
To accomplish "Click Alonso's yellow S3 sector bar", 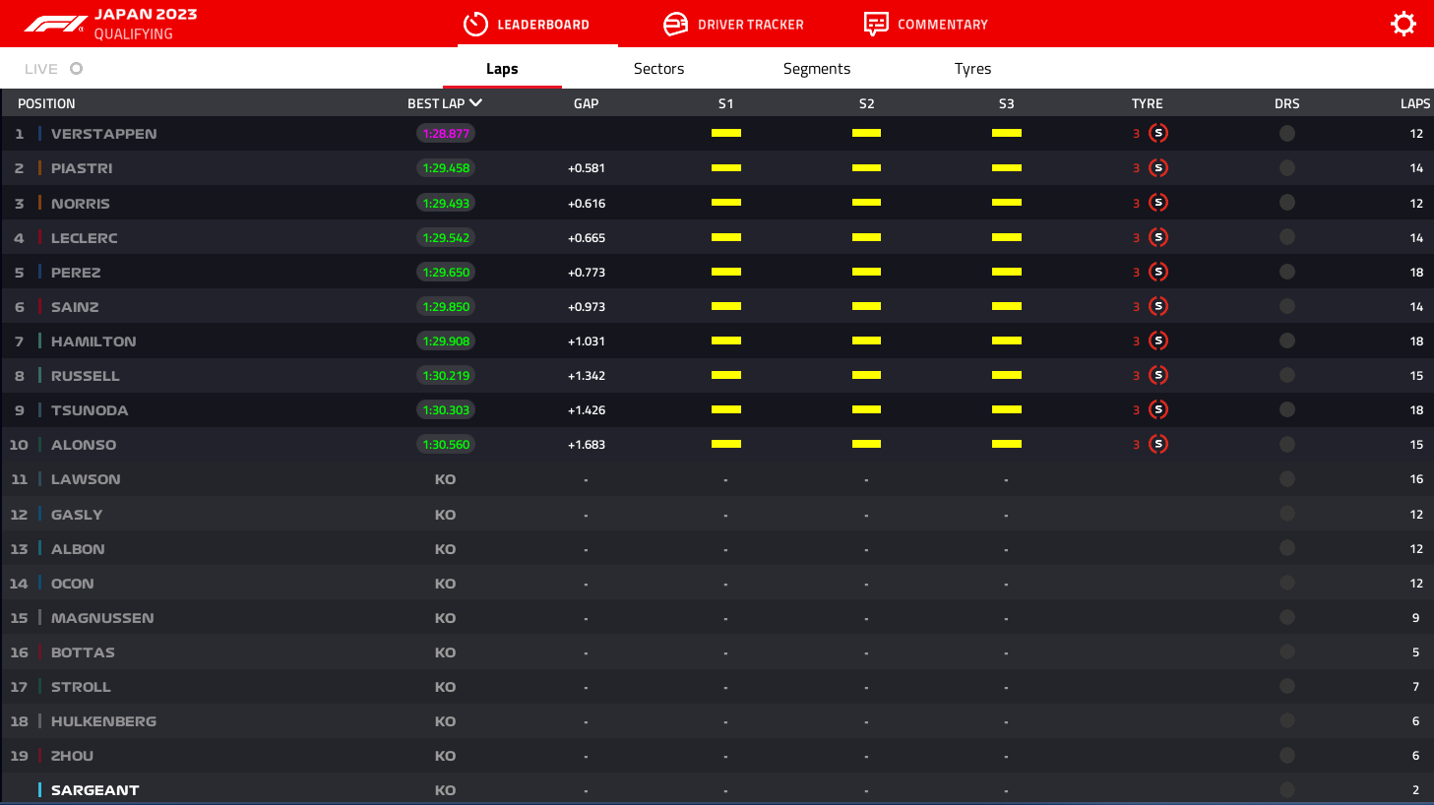I will click(x=1007, y=444).
